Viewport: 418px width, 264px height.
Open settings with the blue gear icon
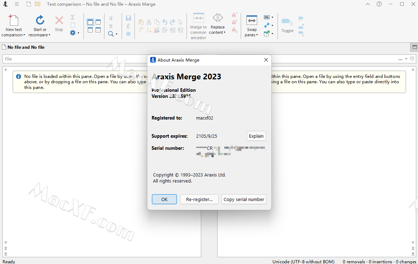pyautogui.click(x=73, y=33)
